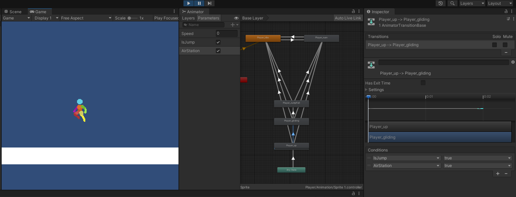516x197 pixels.
Task: Open the Free Aspect dropdown in the Game view
Action: tap(86, 18)
